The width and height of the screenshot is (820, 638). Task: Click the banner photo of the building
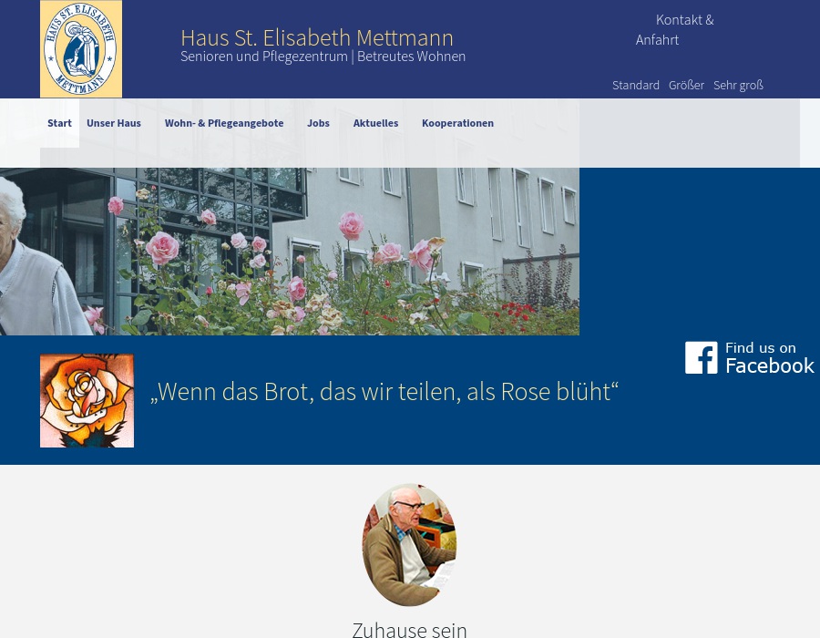(x=290, y=251)
